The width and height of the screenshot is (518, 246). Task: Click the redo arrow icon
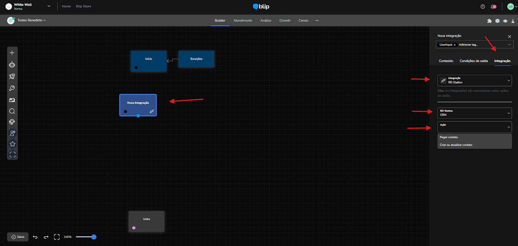[46, 237]
